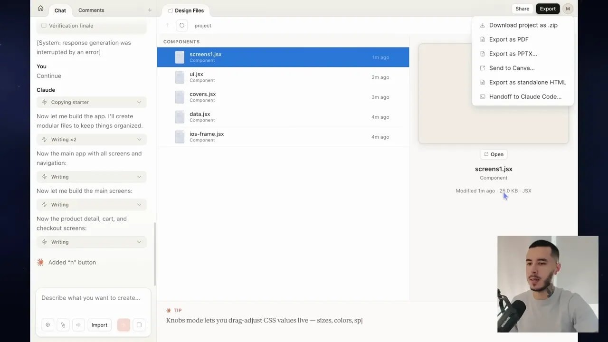The image size is (608, 342).
Task: Click the Handoff to Claude Code icon
Action: pos(482,96)
